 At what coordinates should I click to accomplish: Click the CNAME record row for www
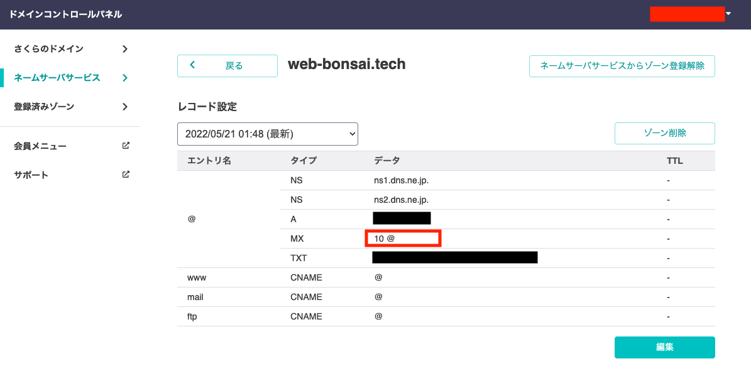point(377,277)
